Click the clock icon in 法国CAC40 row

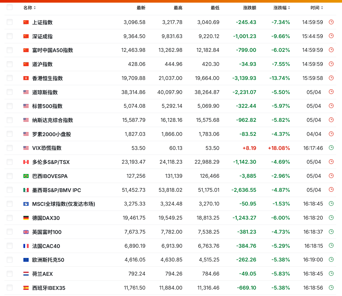[x=331, y=246]
